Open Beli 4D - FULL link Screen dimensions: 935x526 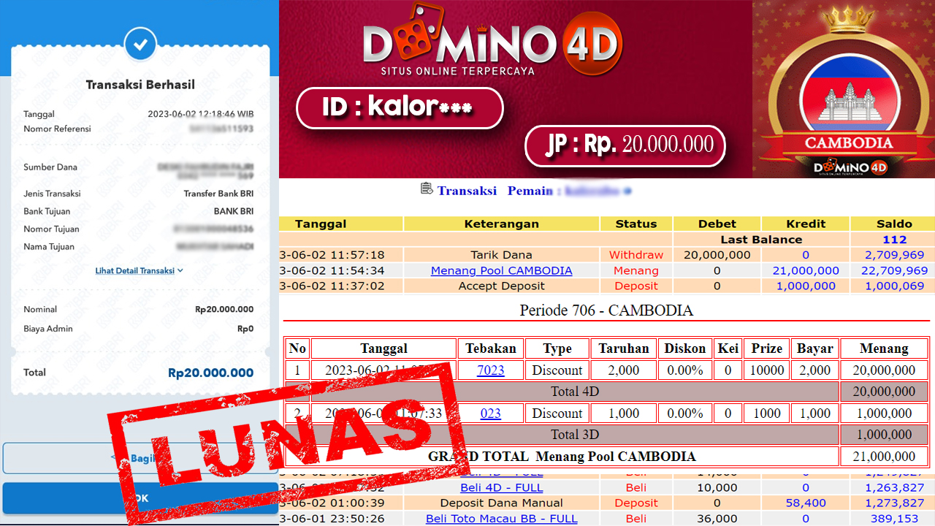click(501, 487)
